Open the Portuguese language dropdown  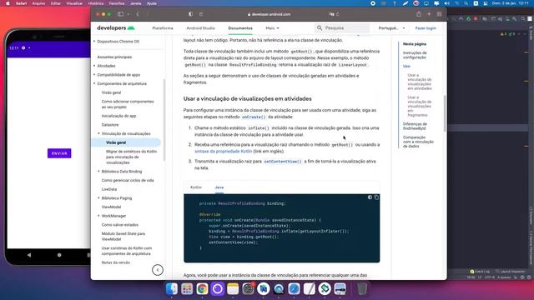(x=391, y=27)
